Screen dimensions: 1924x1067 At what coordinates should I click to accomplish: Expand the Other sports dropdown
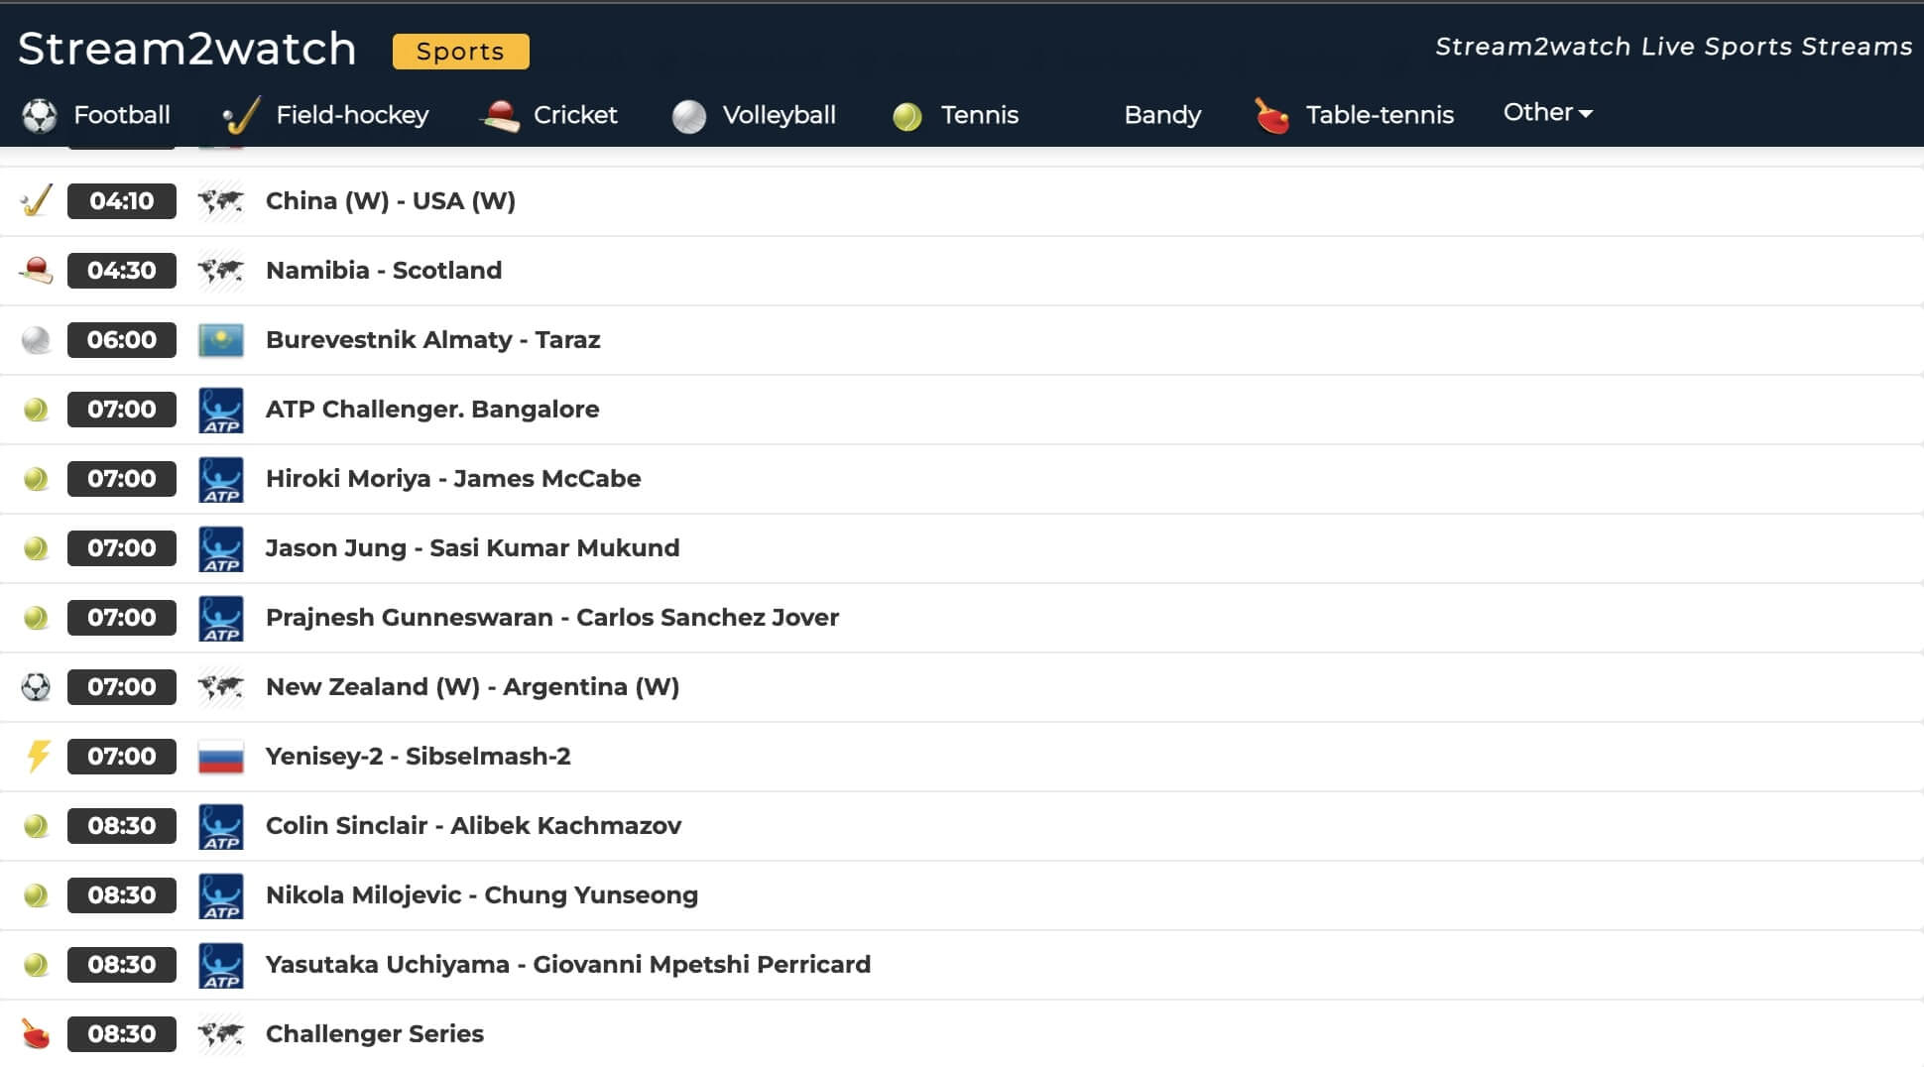point(1547,113)
